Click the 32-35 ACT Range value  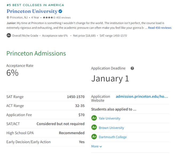tap(80, 106)
